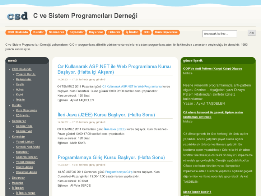Click the 14.06.2011 - 17:21 post date
This screenshot has width=261, height=196.
coord(67,79)
